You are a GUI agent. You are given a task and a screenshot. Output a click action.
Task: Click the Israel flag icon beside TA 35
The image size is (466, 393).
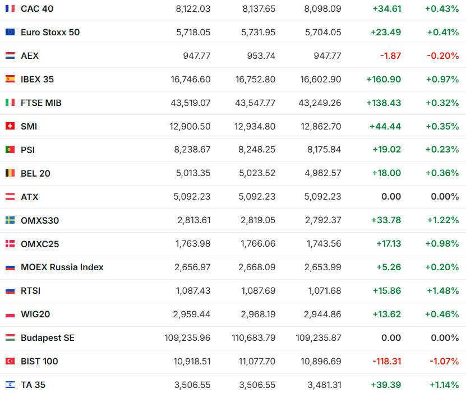10,385
